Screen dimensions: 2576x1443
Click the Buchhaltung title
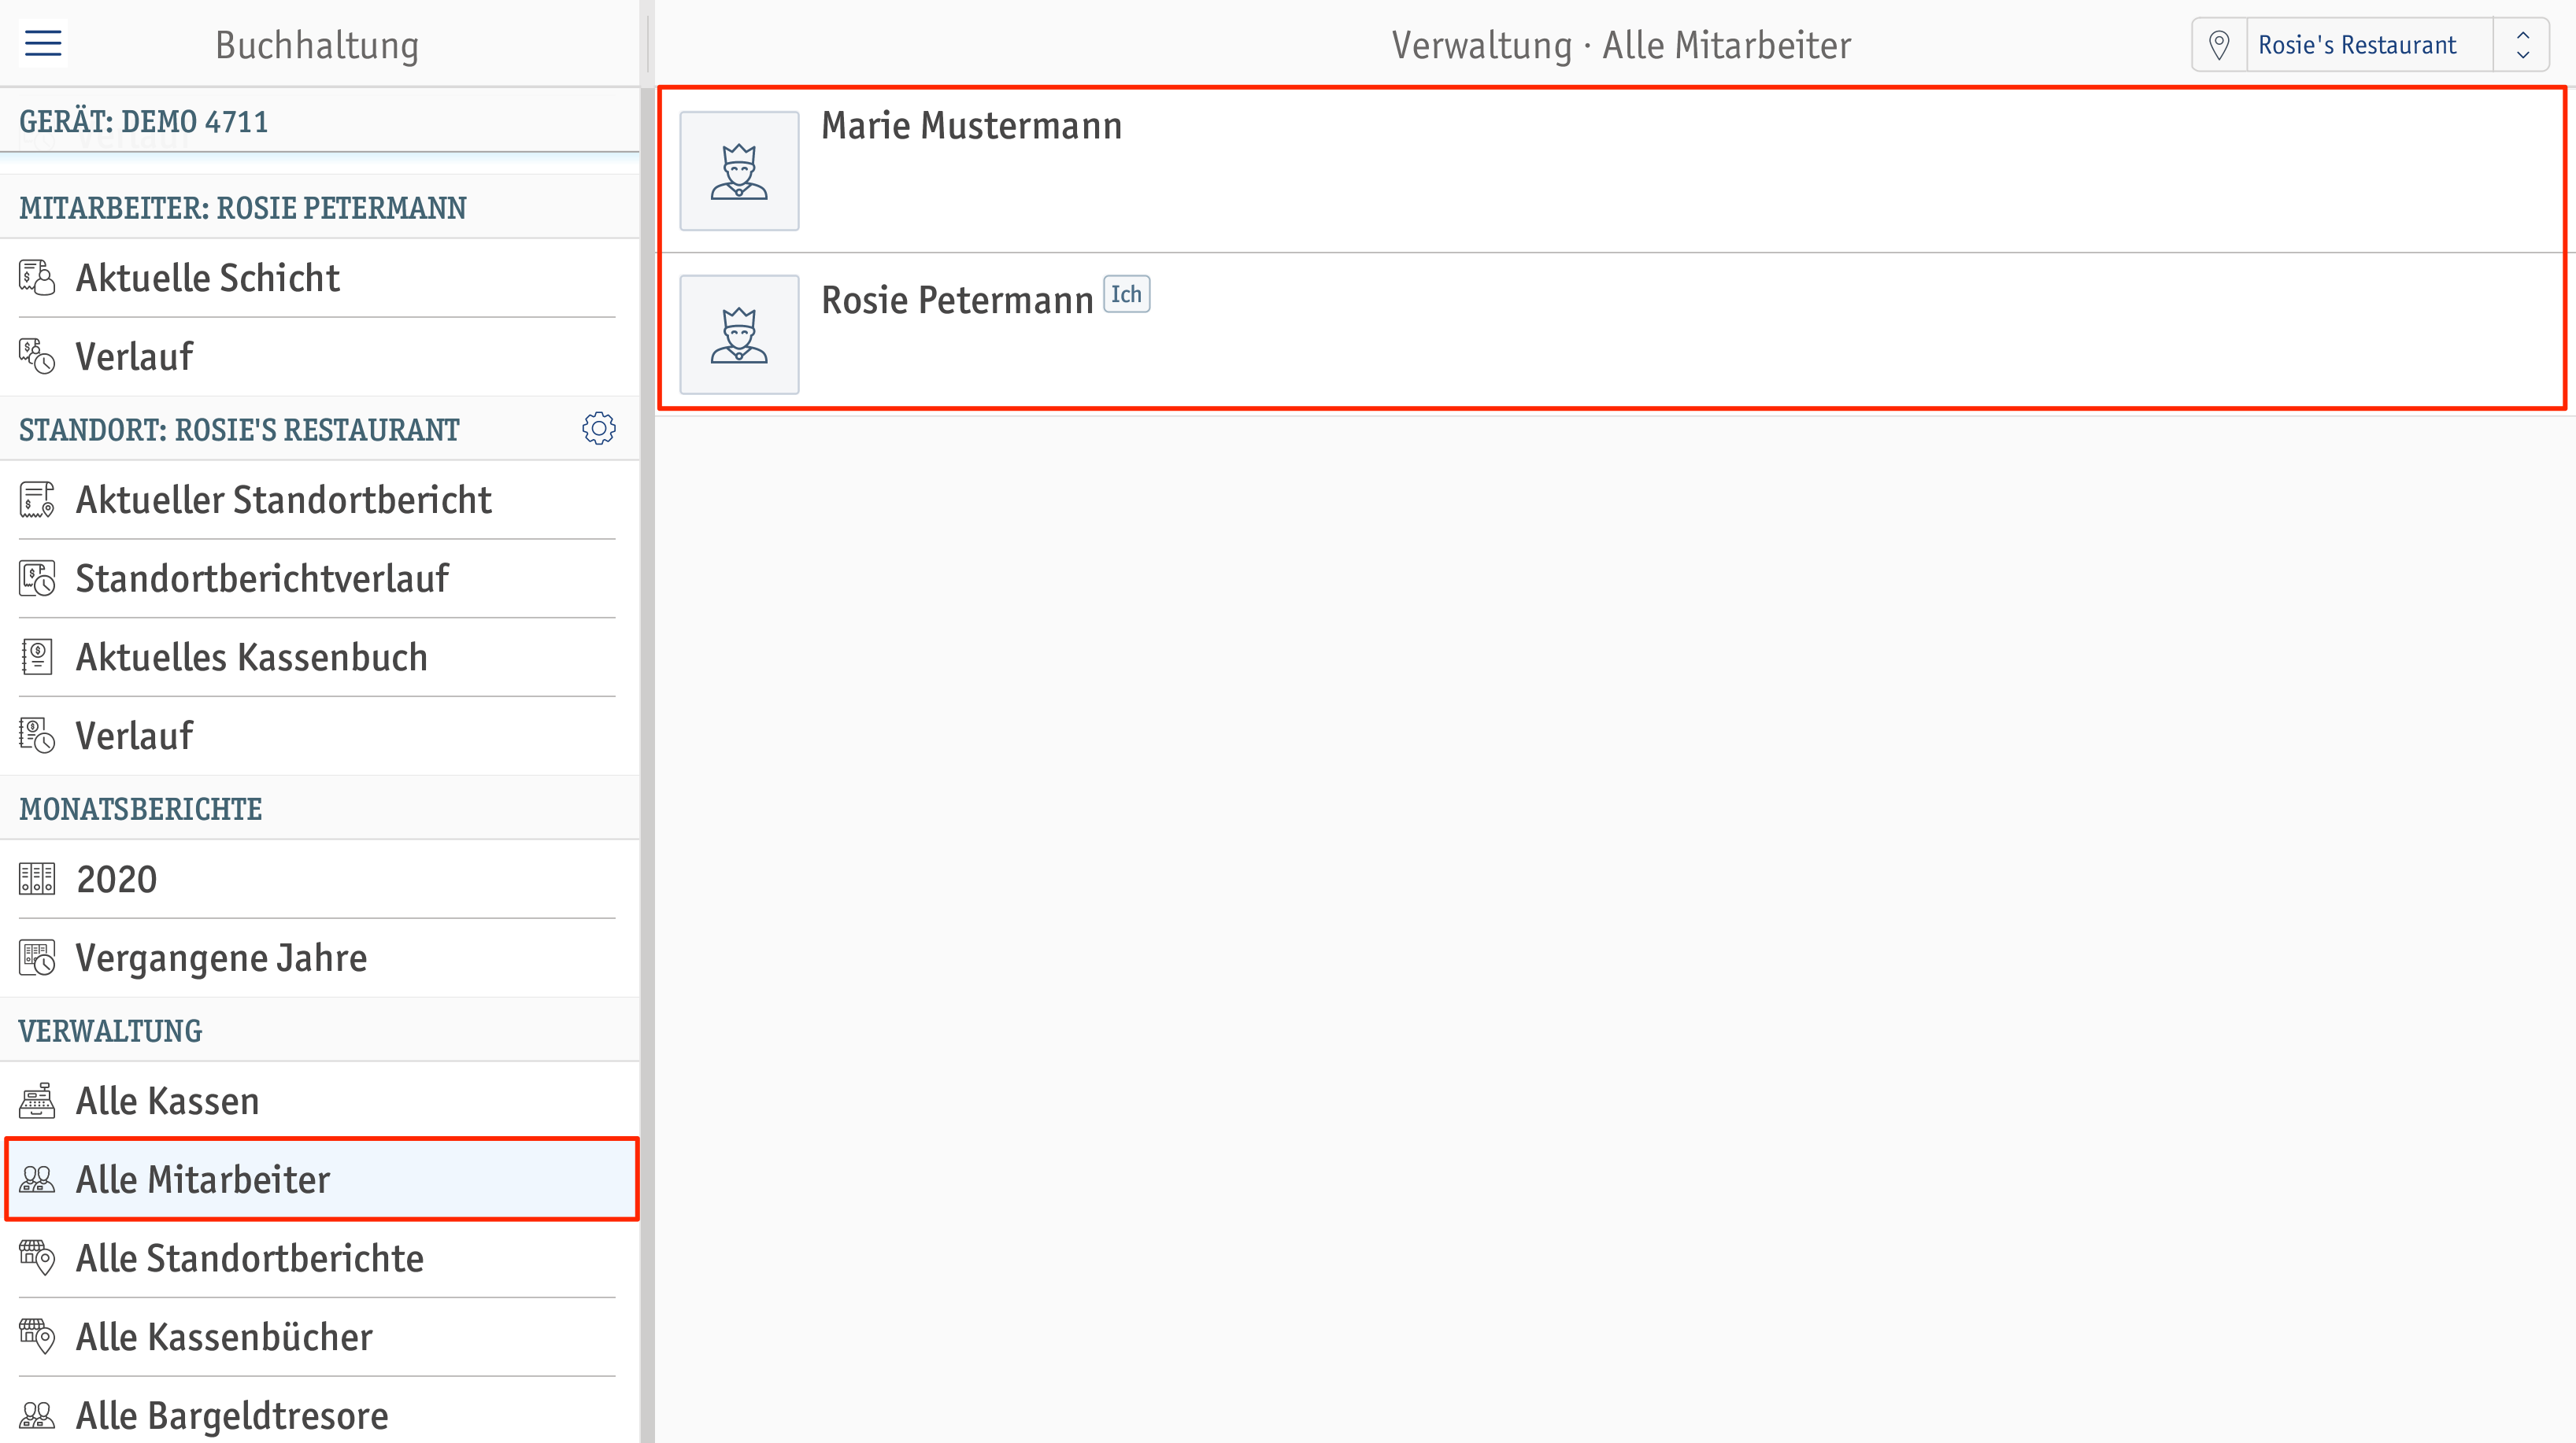pos(317,46)
